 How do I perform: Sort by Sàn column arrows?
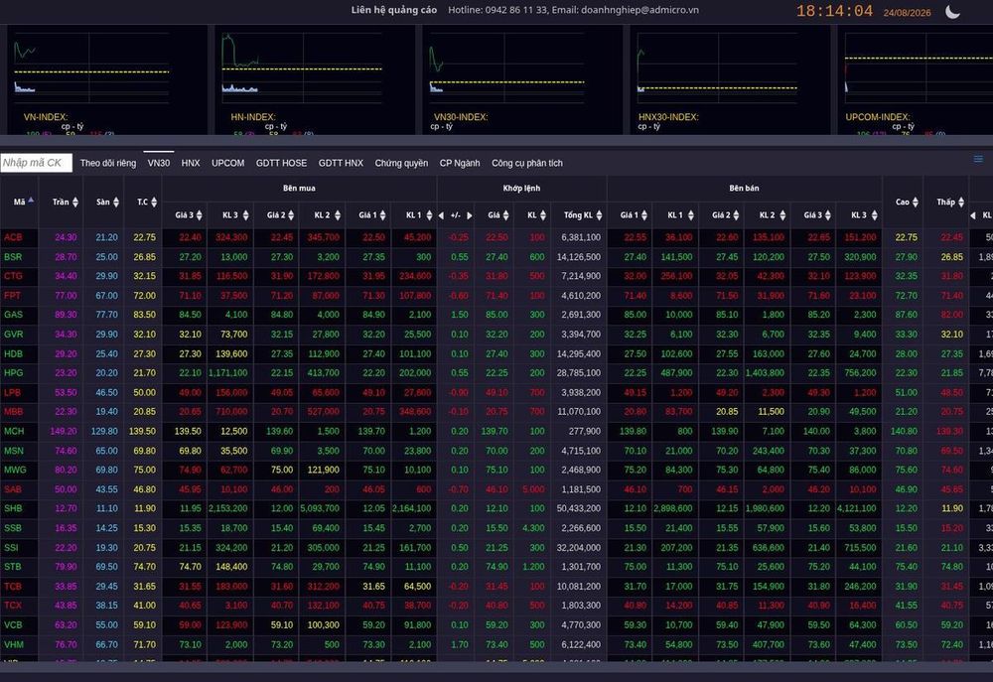116,202
